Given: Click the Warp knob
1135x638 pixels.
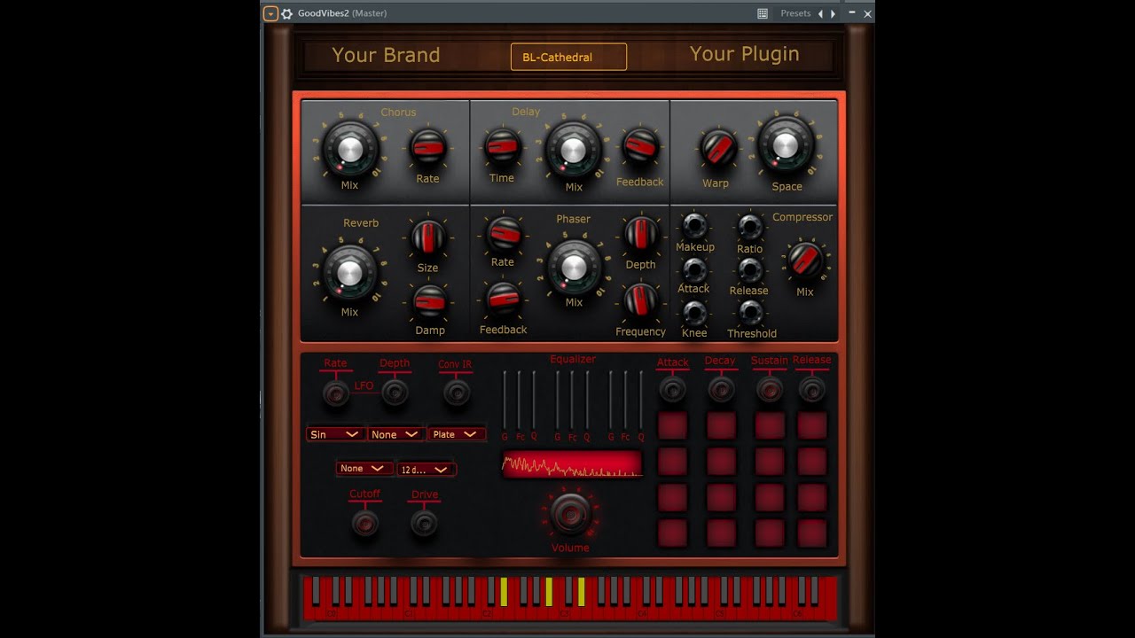Looking at the screenshot, I should 717,148.
